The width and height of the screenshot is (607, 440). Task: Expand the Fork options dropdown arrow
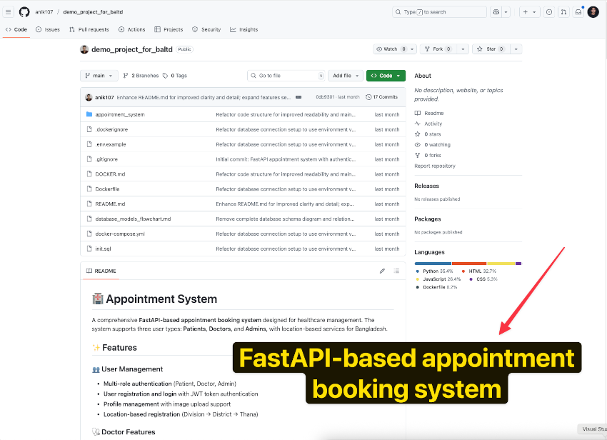pos(463,49)
